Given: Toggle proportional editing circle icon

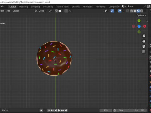Looking at the screenshot, I should coord(66,11).
